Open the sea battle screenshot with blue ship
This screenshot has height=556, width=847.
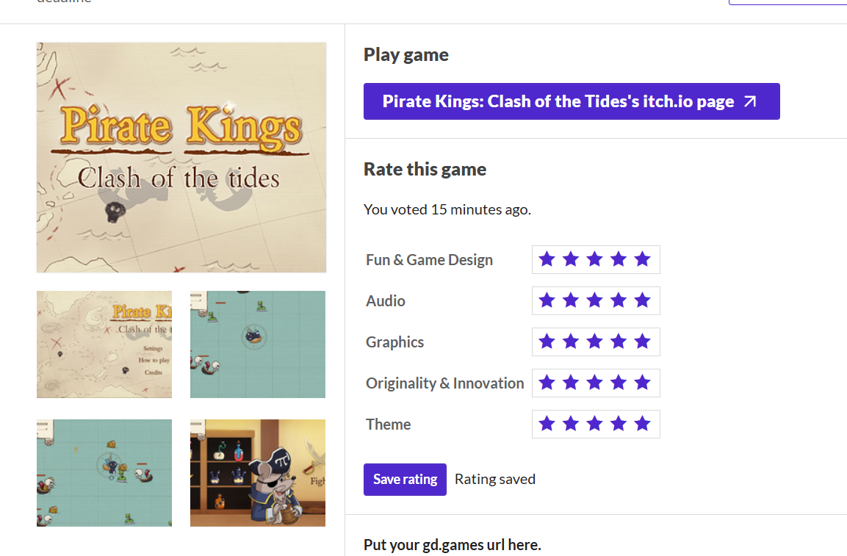point(258,344)
